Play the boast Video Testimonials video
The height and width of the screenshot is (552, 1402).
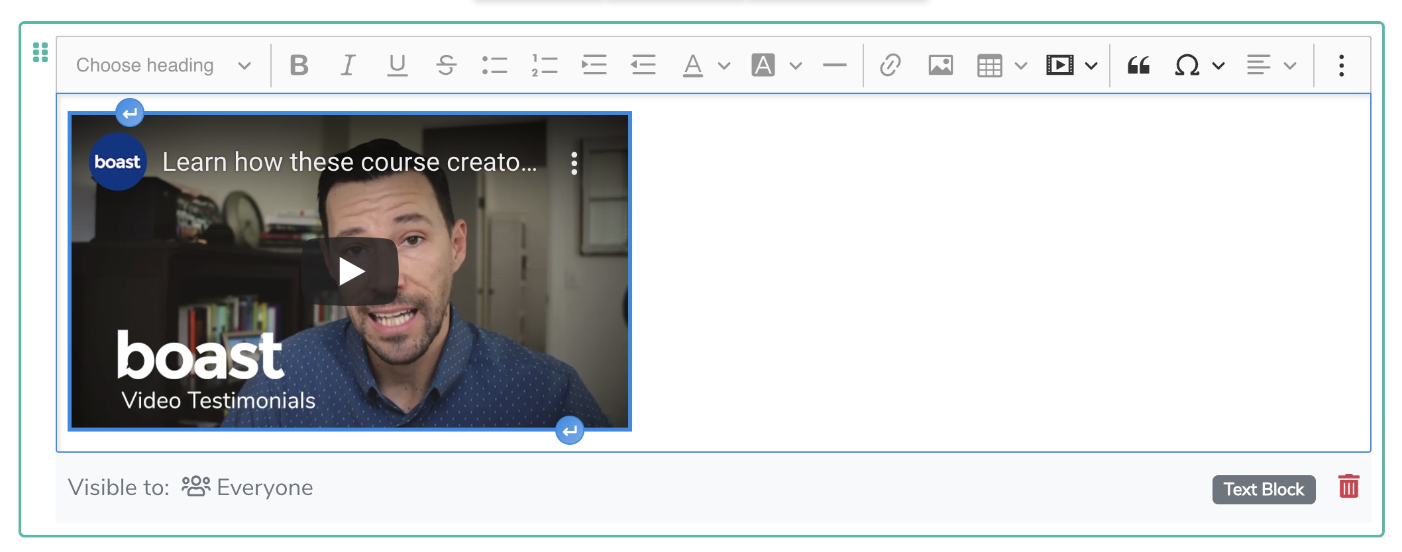tap(350, 271)
